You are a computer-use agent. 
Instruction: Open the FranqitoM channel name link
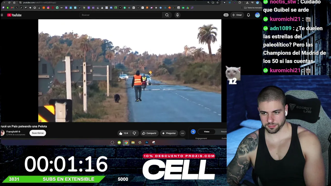[12, 132]
